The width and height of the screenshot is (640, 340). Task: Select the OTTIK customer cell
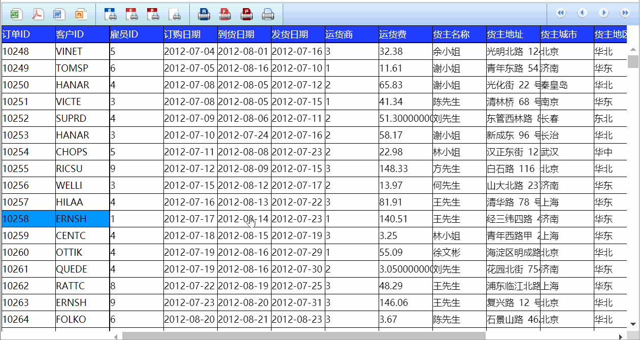(x=82, y=252)
